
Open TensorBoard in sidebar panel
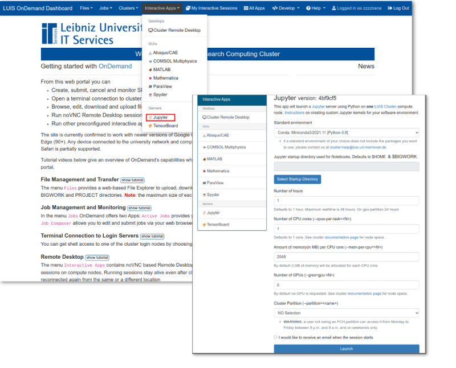coord(232,225)
